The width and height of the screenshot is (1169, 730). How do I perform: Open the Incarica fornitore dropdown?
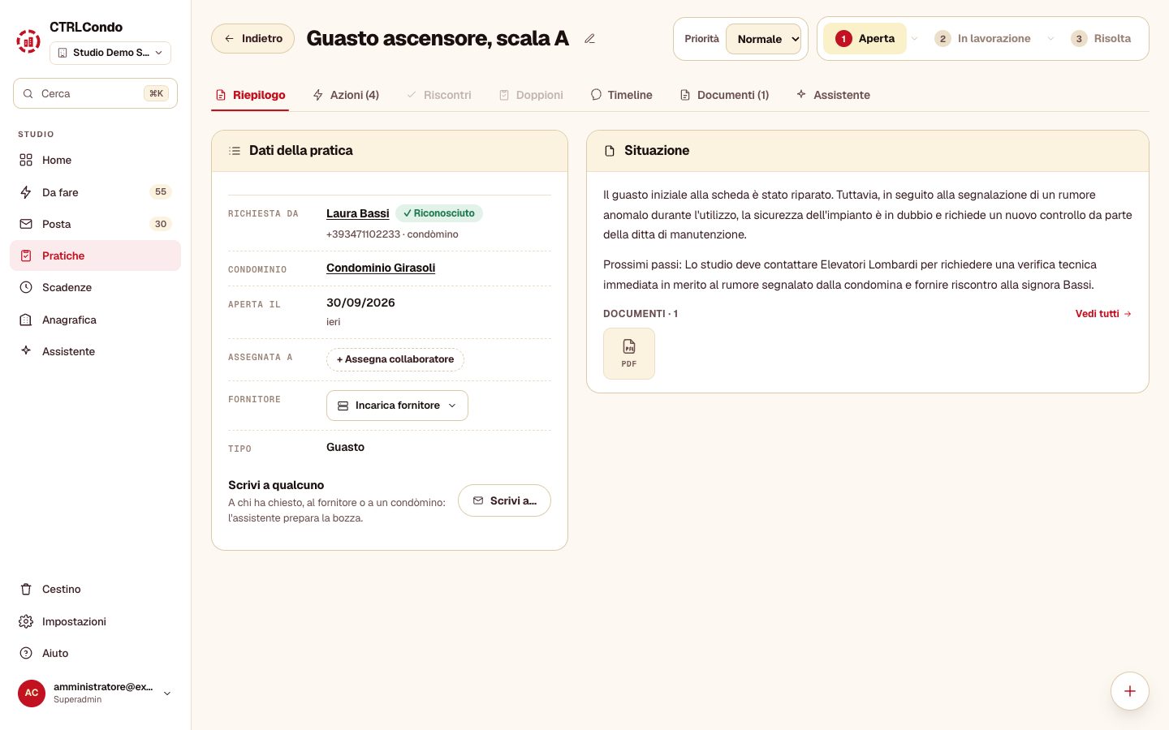point(397,406)
